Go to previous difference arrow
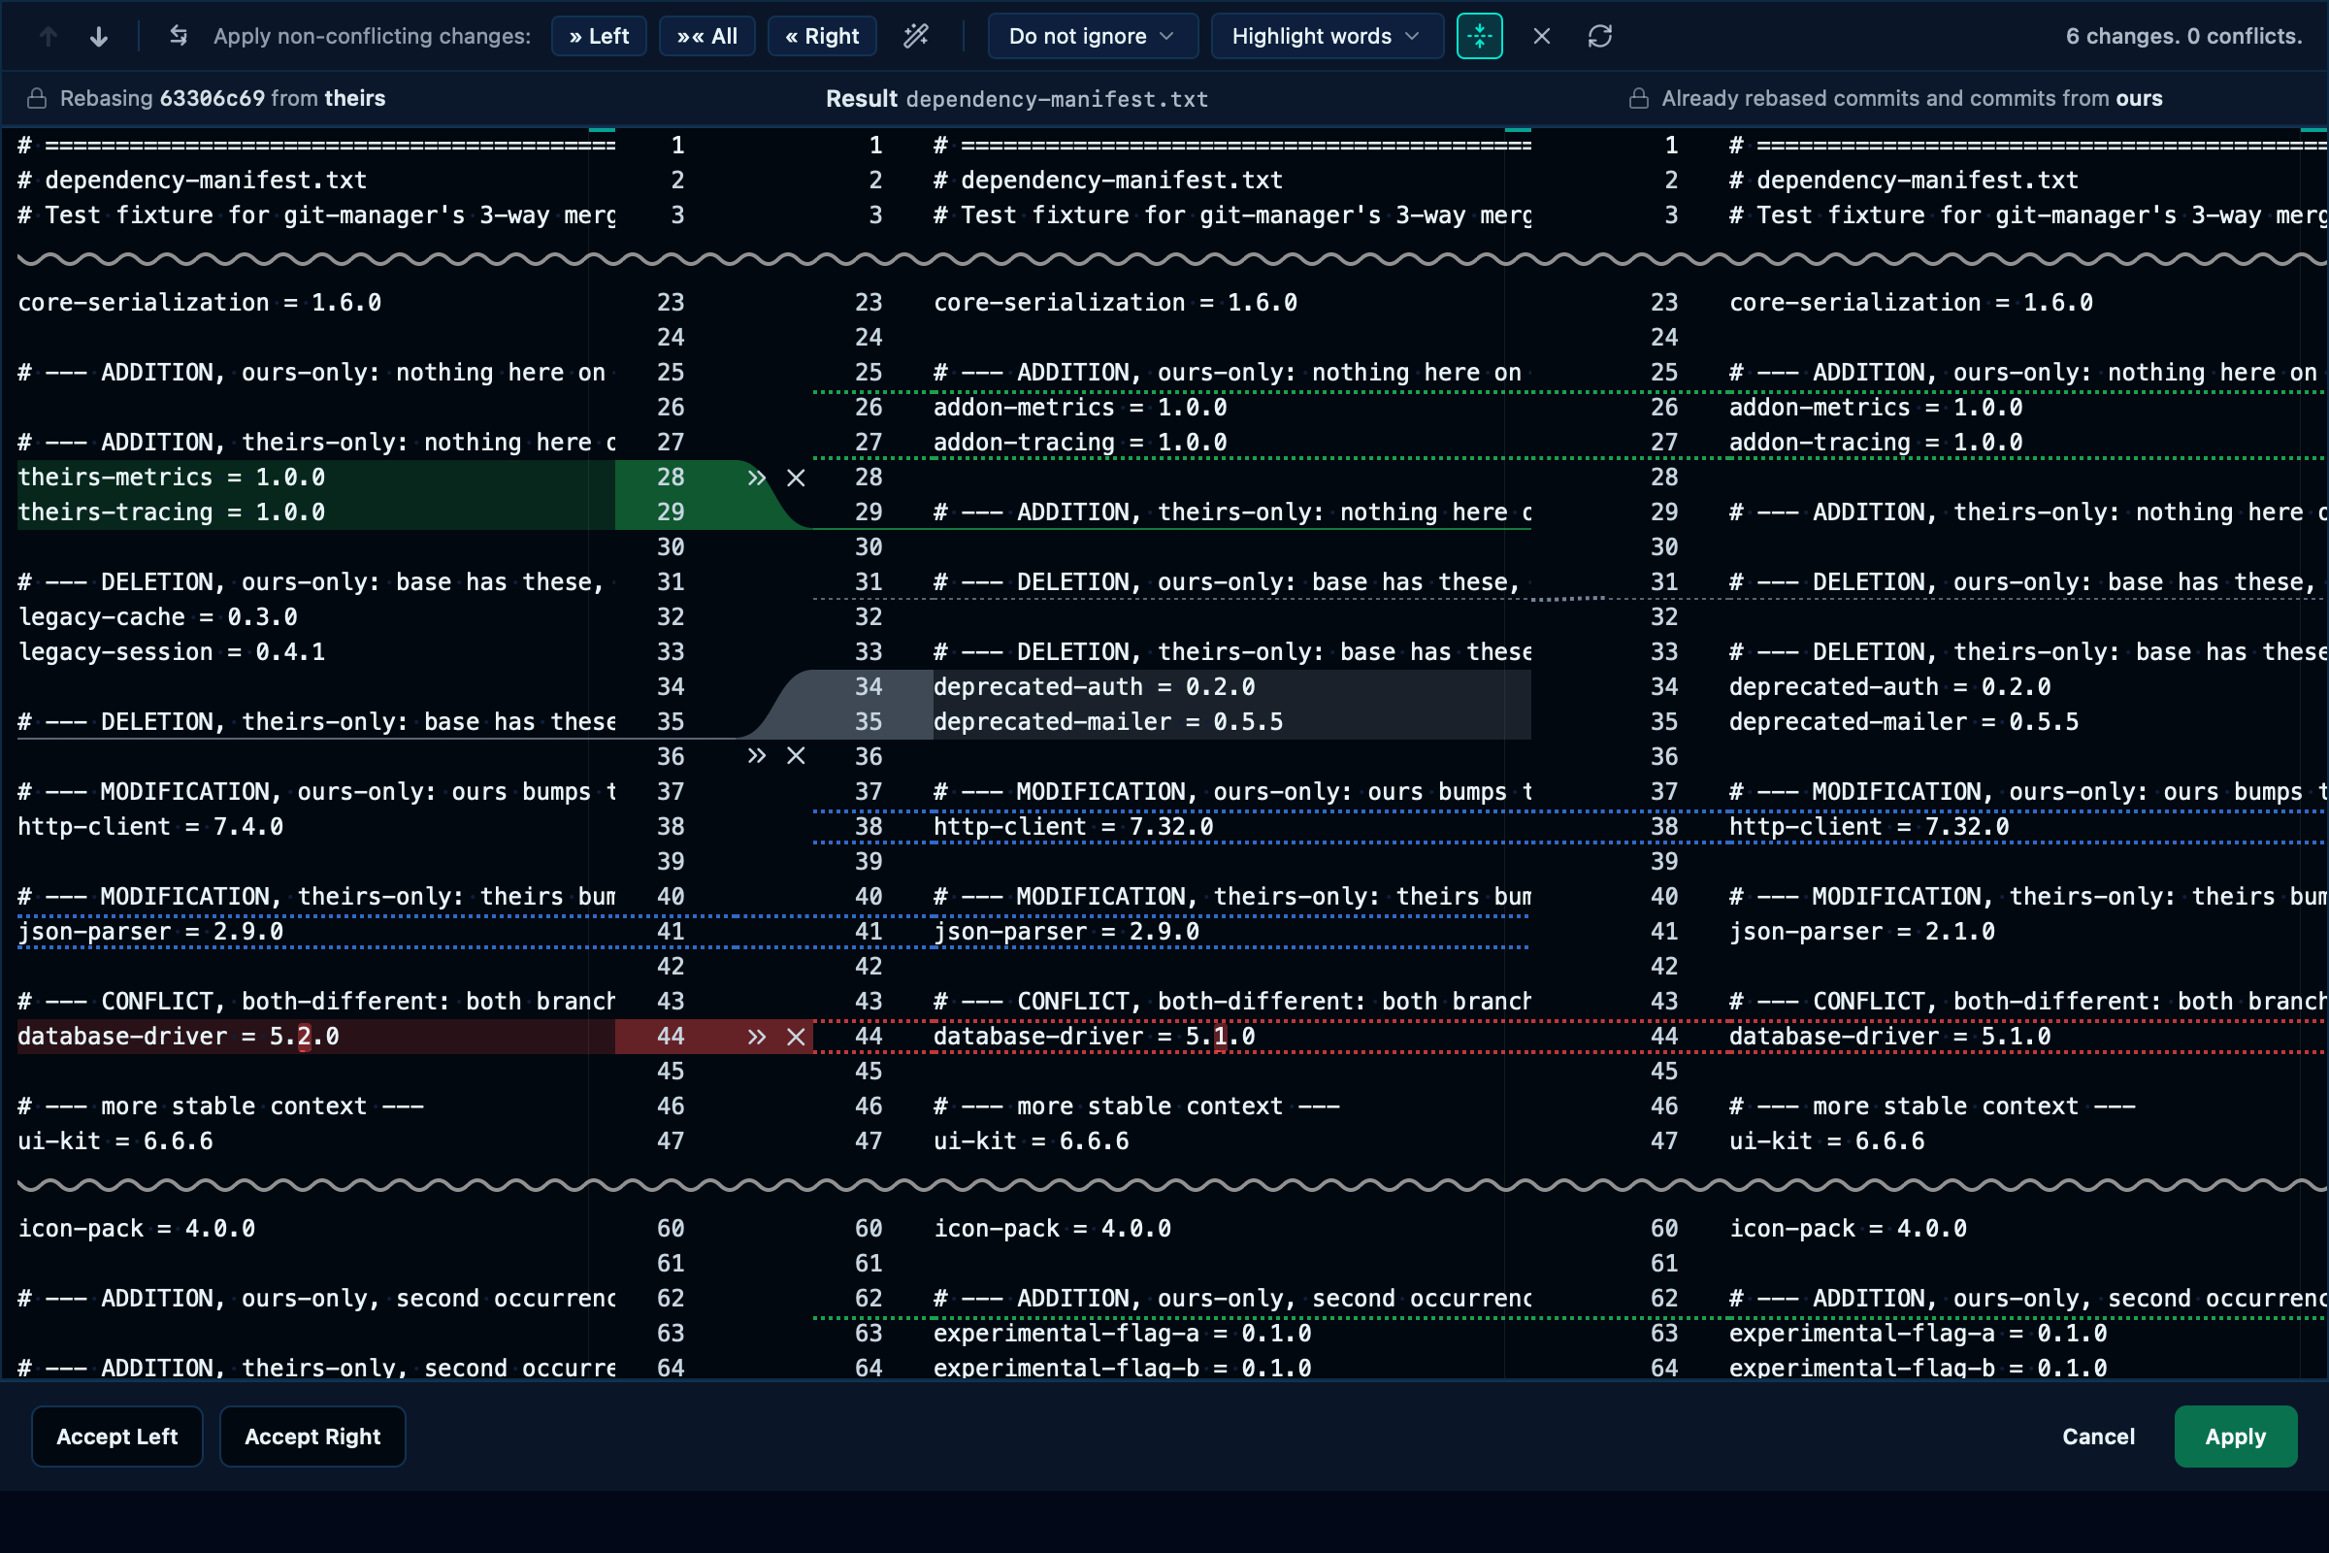This screenshot has width=2329, height=1553. (48, 37)
